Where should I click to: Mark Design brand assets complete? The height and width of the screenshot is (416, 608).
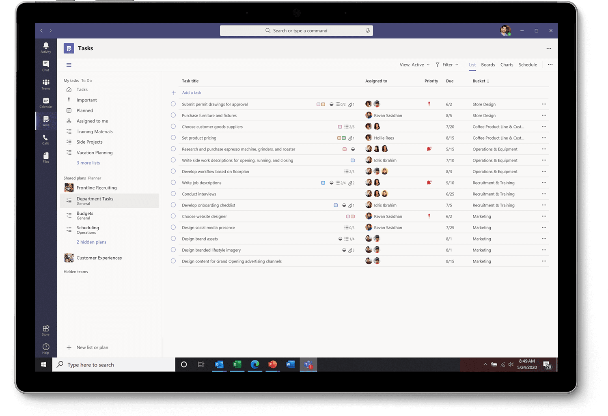tap(173, 239)
